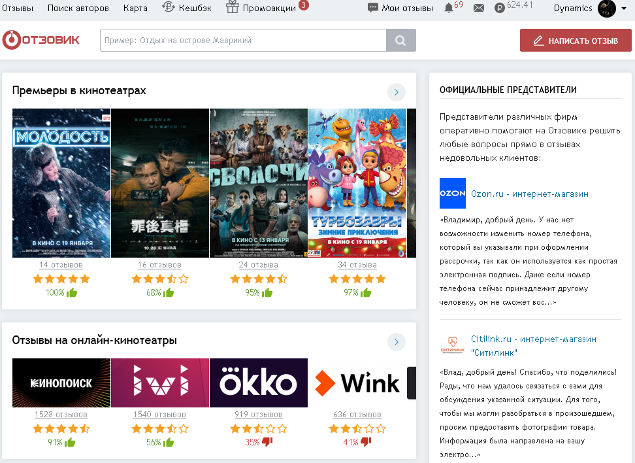
Task: Open the Ozon.ru - интернет-магазин link
Action: point(529,194)
